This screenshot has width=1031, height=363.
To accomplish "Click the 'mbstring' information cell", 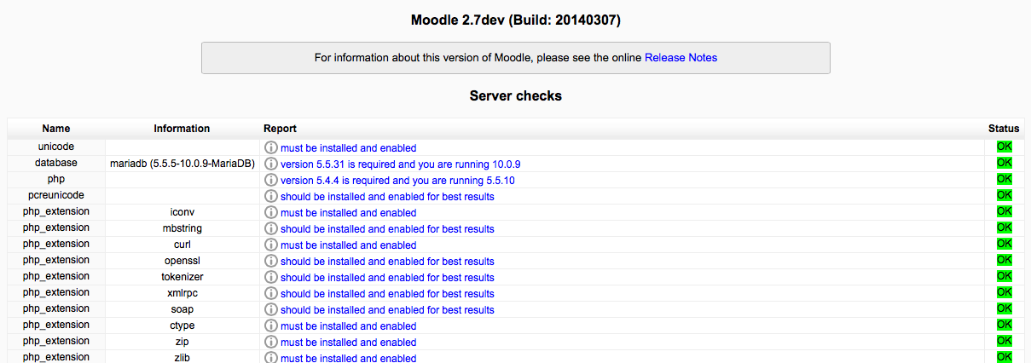I will [182, 228].
